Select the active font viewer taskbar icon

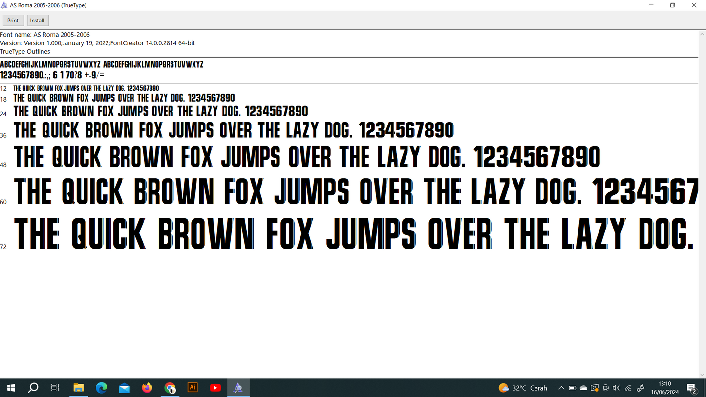click(x=238, y=387)
